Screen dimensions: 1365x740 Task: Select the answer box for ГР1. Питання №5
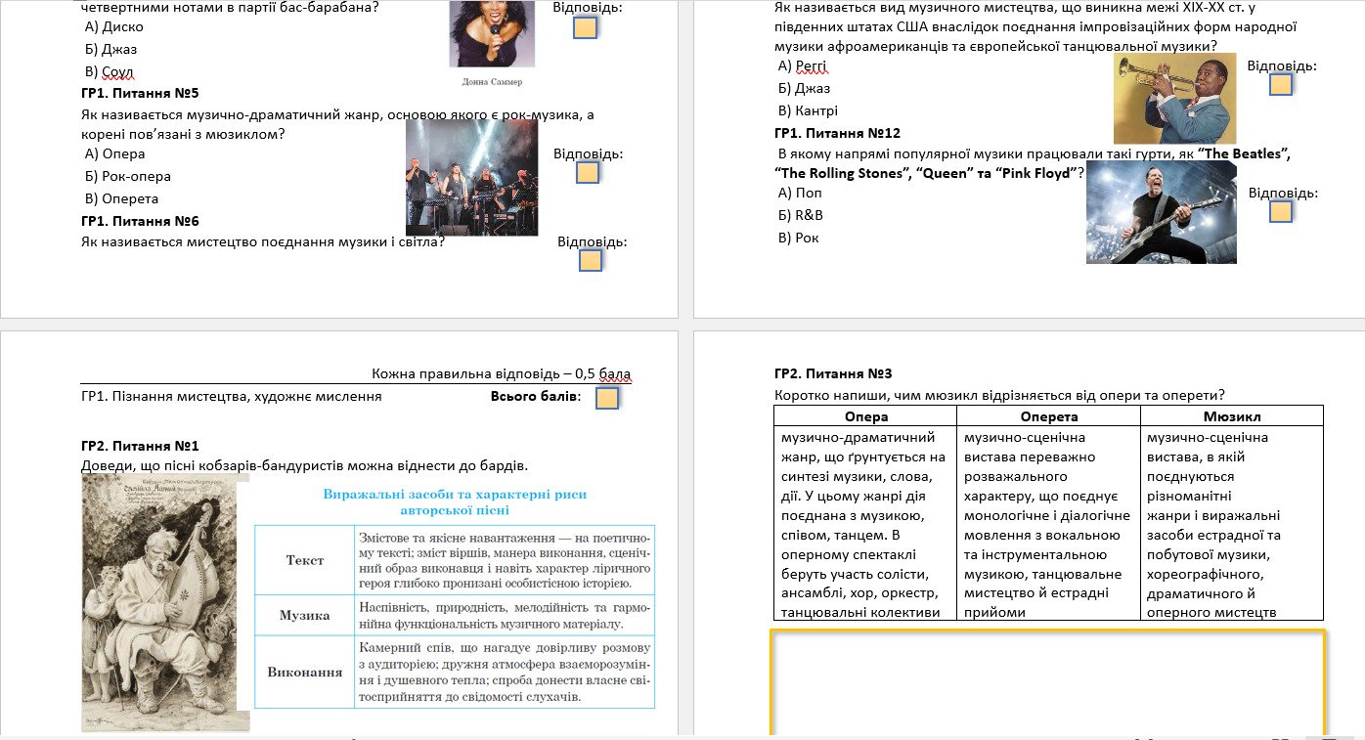tap(587, 173)
